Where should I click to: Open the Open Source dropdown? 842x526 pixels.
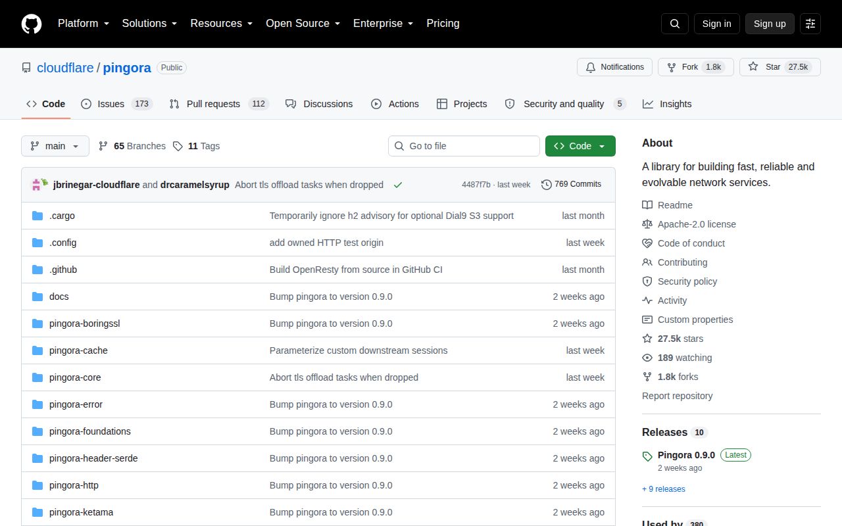click(x=303, y=24)
